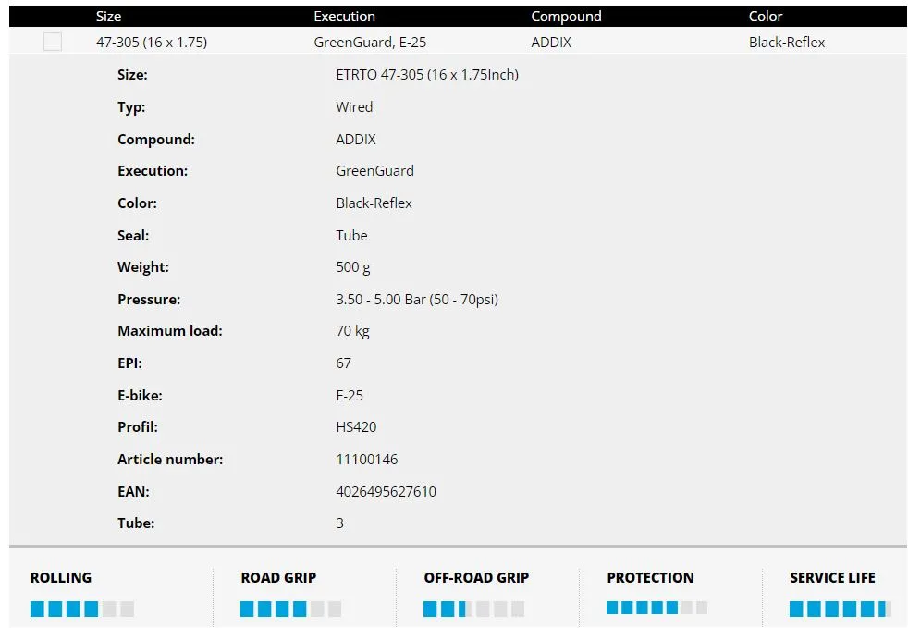This screenshot has height=628, width=908.
Task: Click the Protection rating squares
Action: (x=656, y=608)
